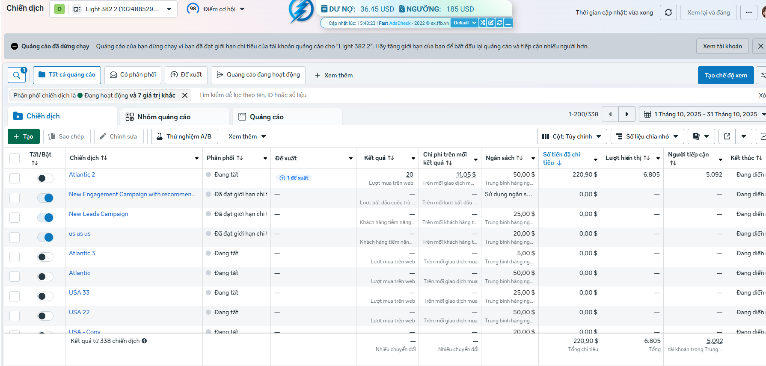Click the Xem lại và đăng button

(708, 12)
